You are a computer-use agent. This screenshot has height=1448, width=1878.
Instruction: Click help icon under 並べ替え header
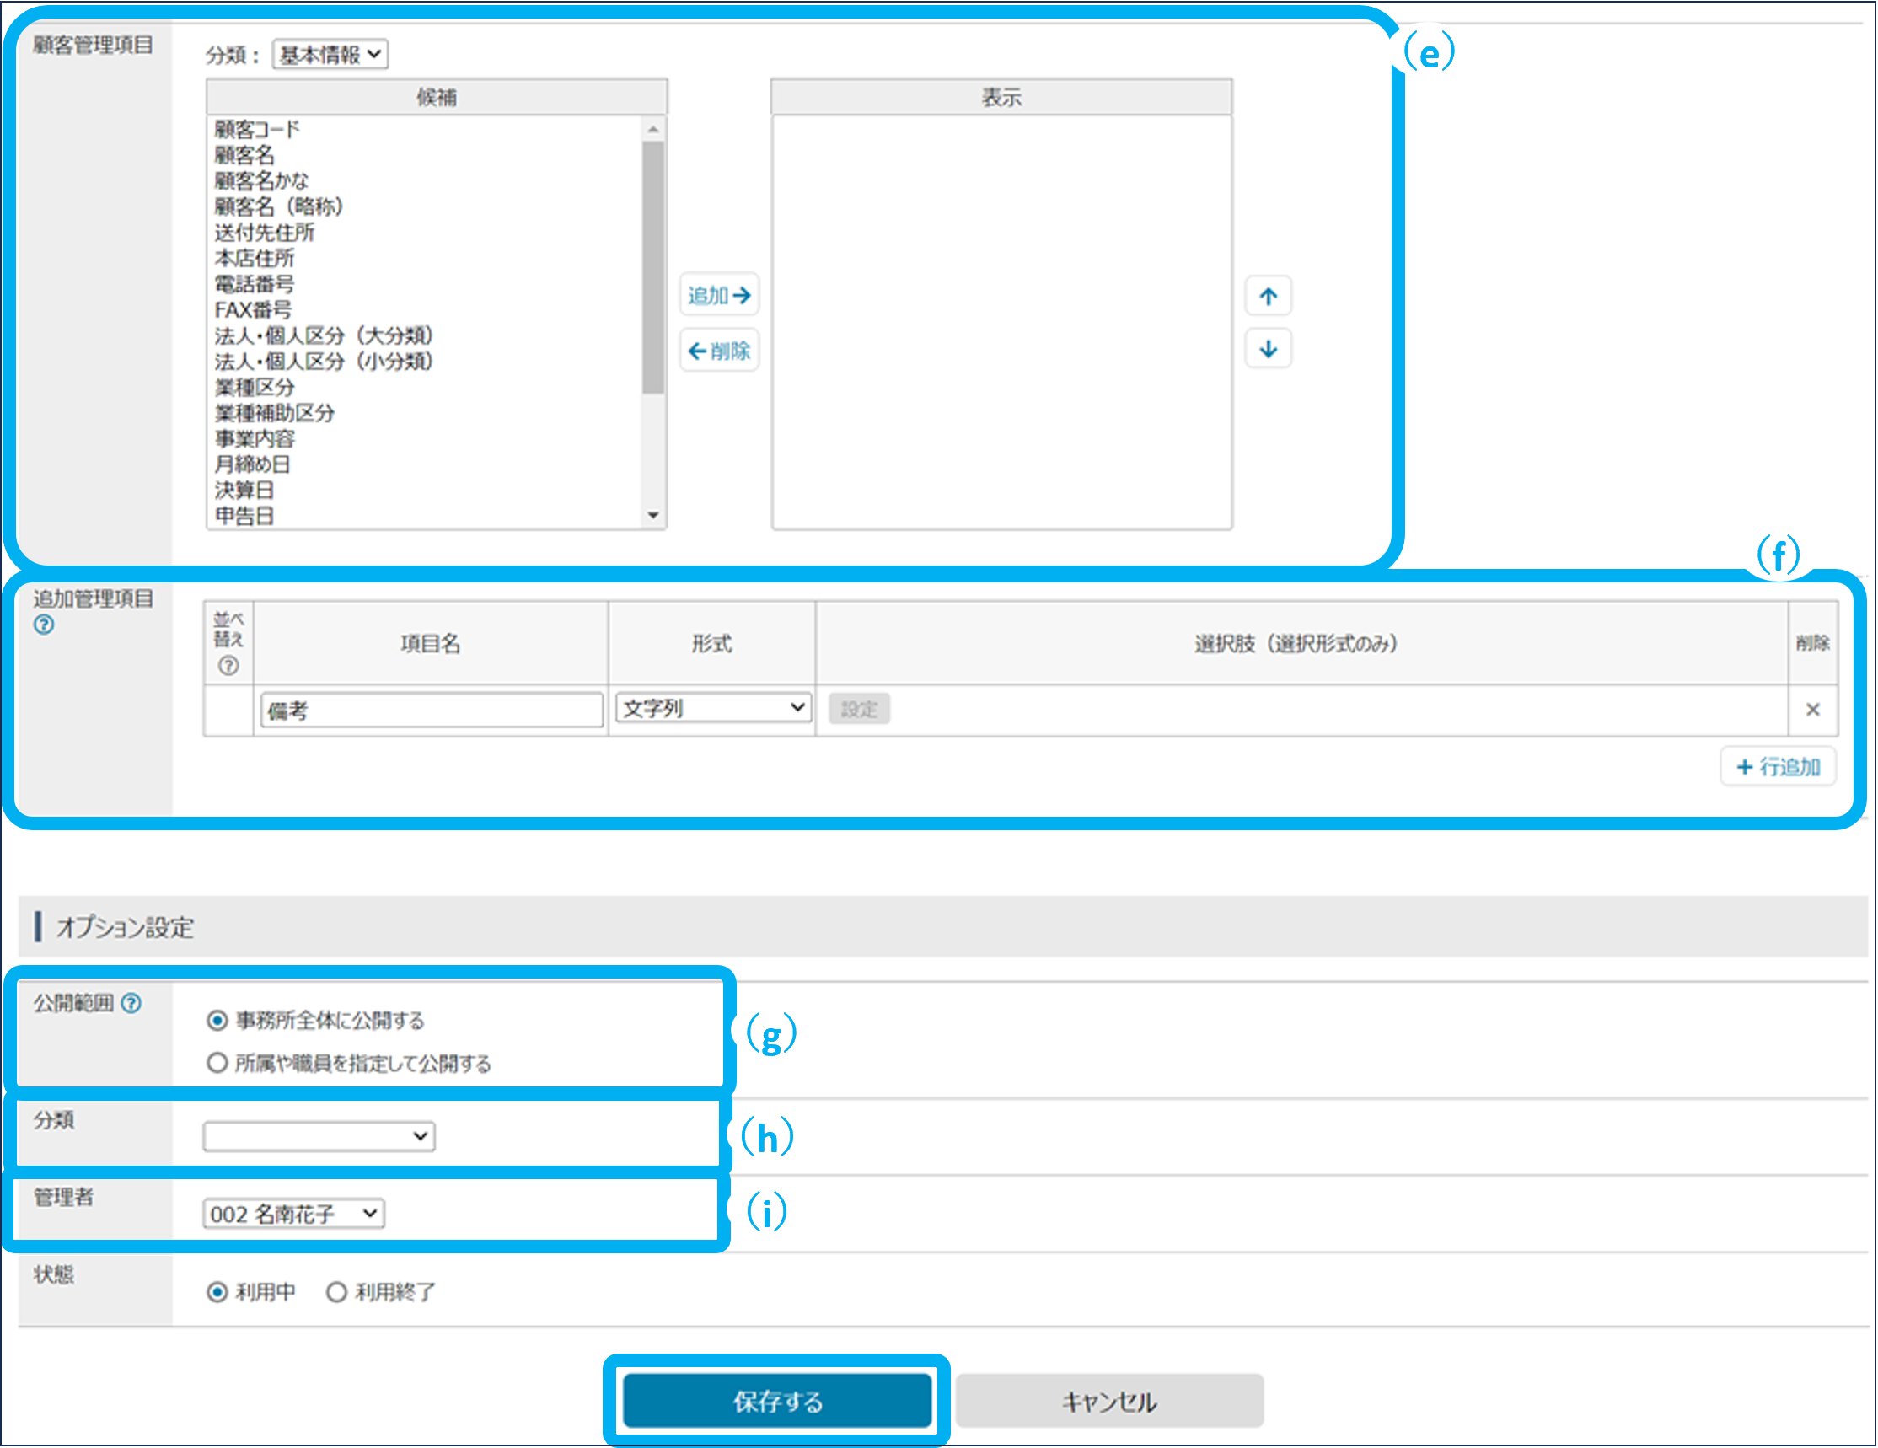point(228,666)
